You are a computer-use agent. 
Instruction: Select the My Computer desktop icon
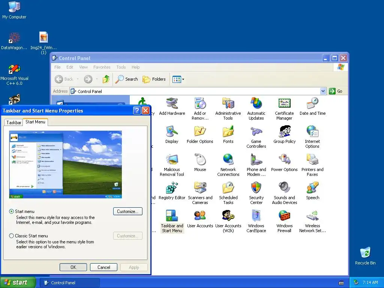[14, 10]
